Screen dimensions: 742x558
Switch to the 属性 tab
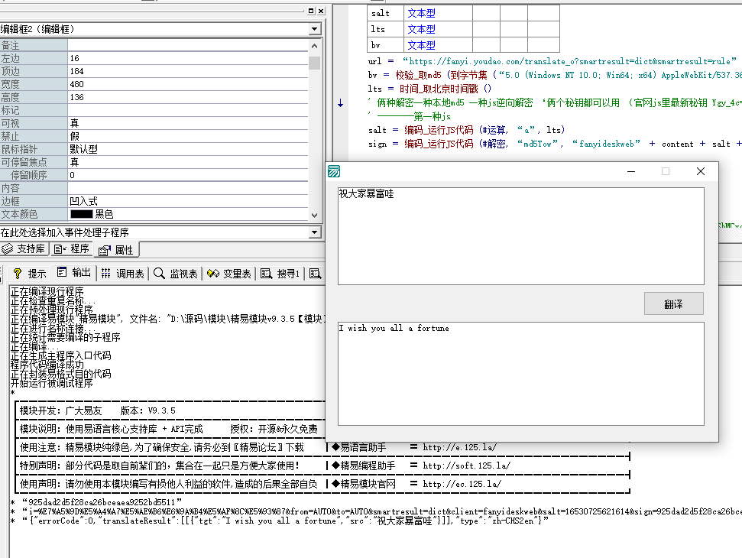[x=116, y=249]
